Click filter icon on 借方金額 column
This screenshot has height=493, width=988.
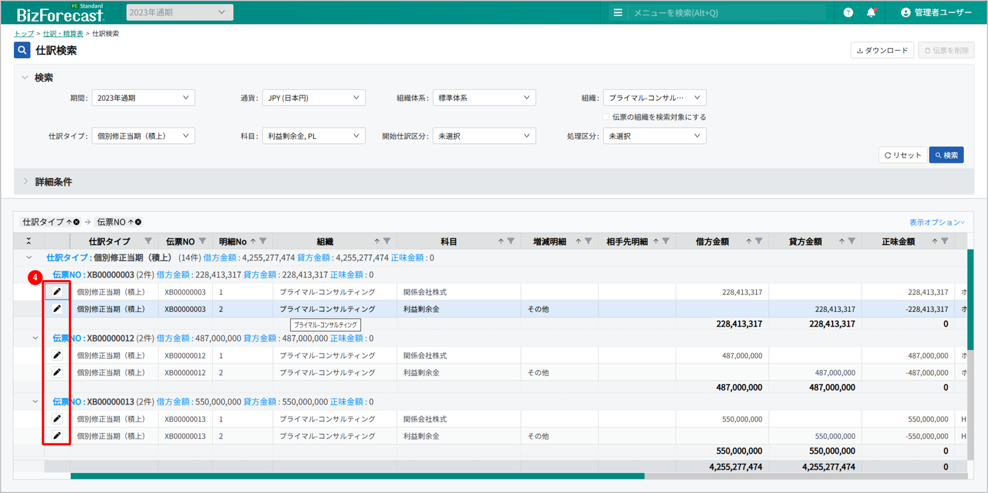tap(759, 241)
